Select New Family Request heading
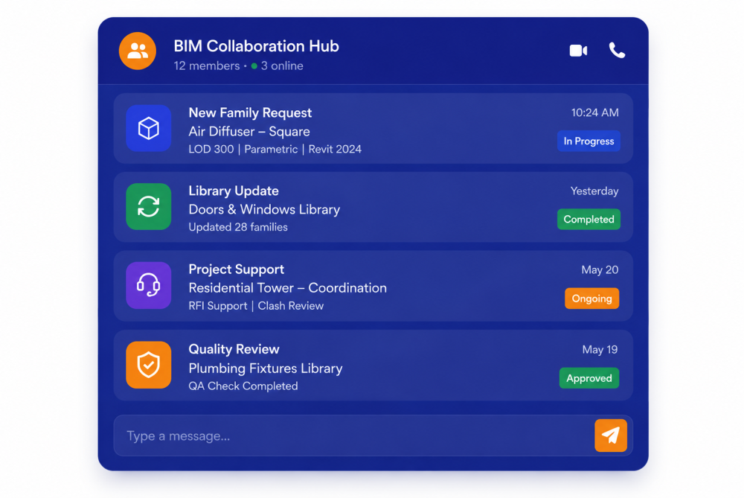The image size is (744, 498). click(x=250, y=113)
